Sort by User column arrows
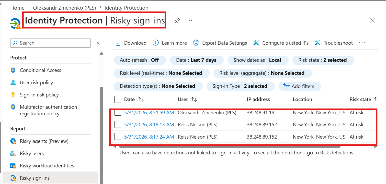 click(194, 99)
